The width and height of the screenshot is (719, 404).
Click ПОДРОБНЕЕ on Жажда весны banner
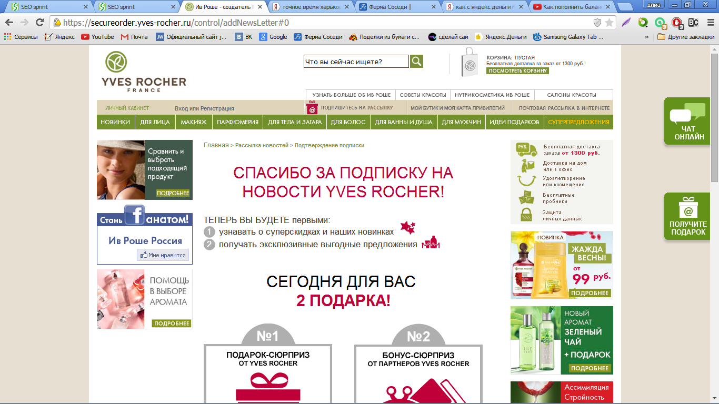coord(590,293)
